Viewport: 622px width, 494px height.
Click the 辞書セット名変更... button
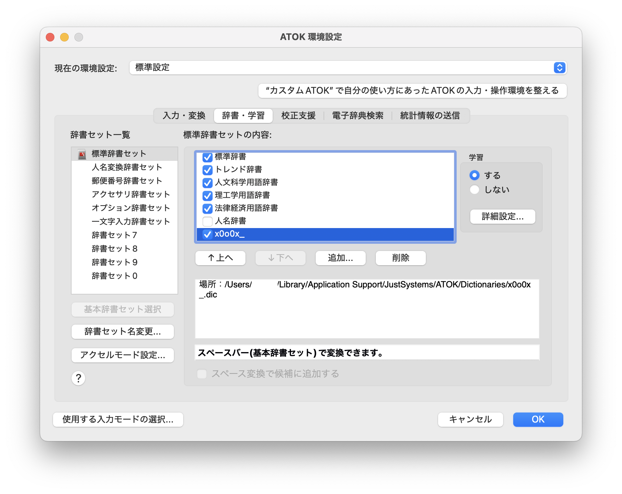pos(123,331)
